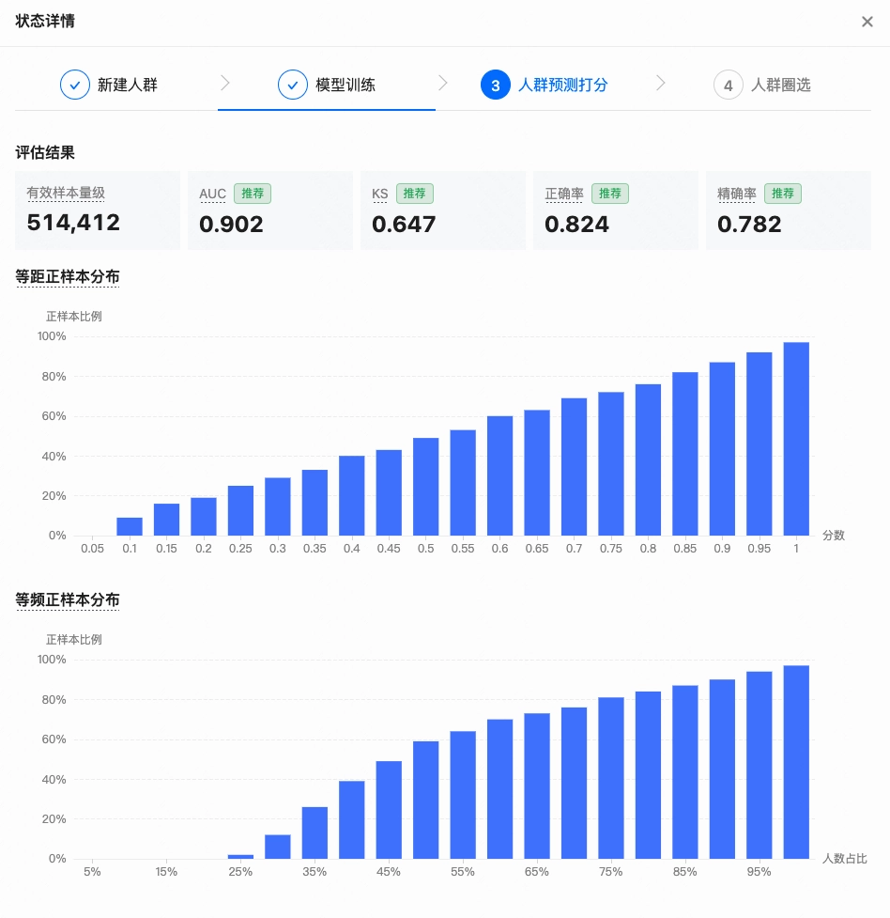Click the chevron arrow between 模型训练 and 人群预测打分
Screen dimensions: 890x918
[x=443, y=83]
